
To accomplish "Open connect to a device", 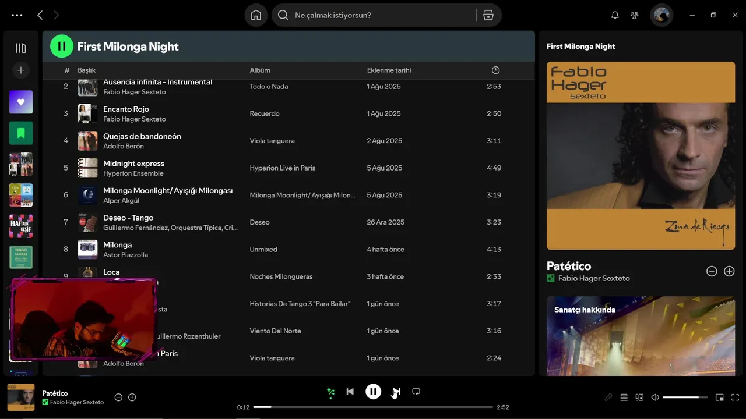I will pyautogui.click(x=639, y=397).
